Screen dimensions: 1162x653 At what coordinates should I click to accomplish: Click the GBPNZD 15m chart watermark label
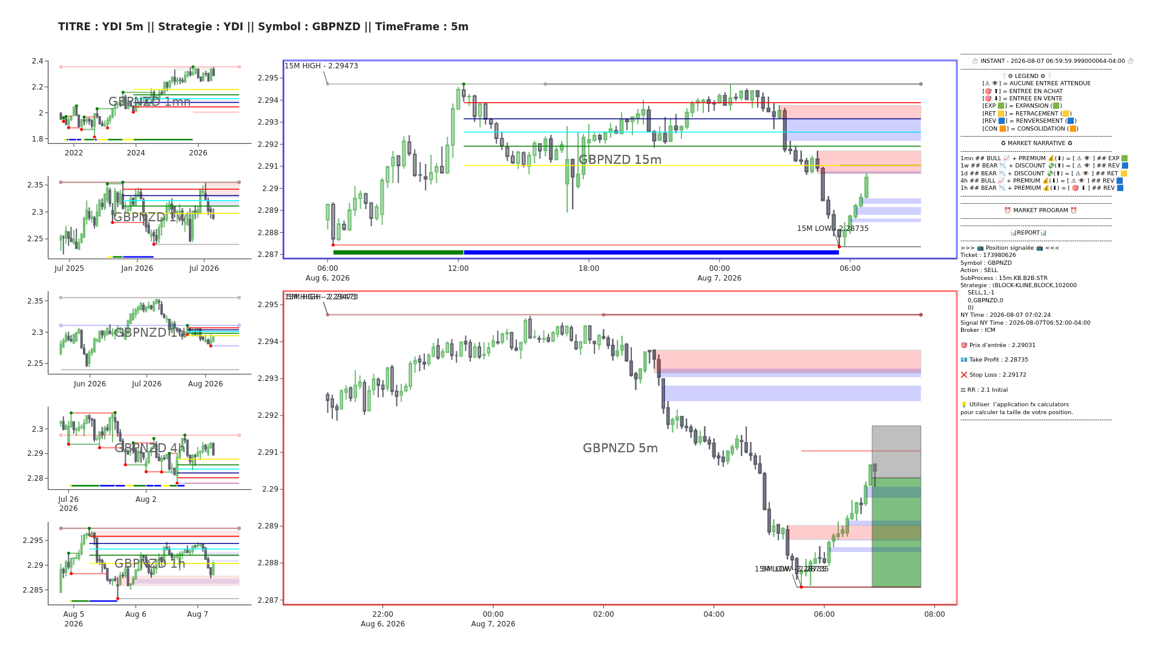[x=620, y=160]
